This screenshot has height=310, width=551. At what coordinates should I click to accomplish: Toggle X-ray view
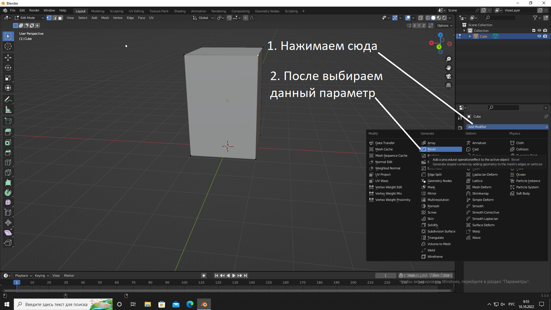coord(421,18)
